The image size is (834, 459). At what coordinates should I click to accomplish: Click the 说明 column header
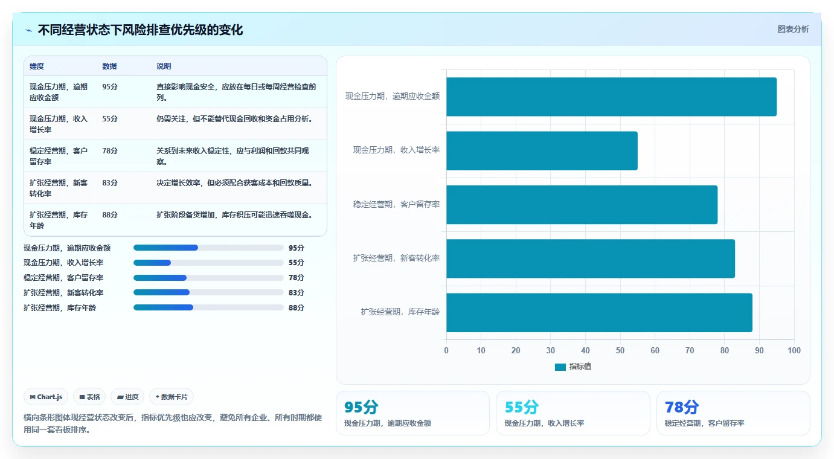click(x=164, y=66)
